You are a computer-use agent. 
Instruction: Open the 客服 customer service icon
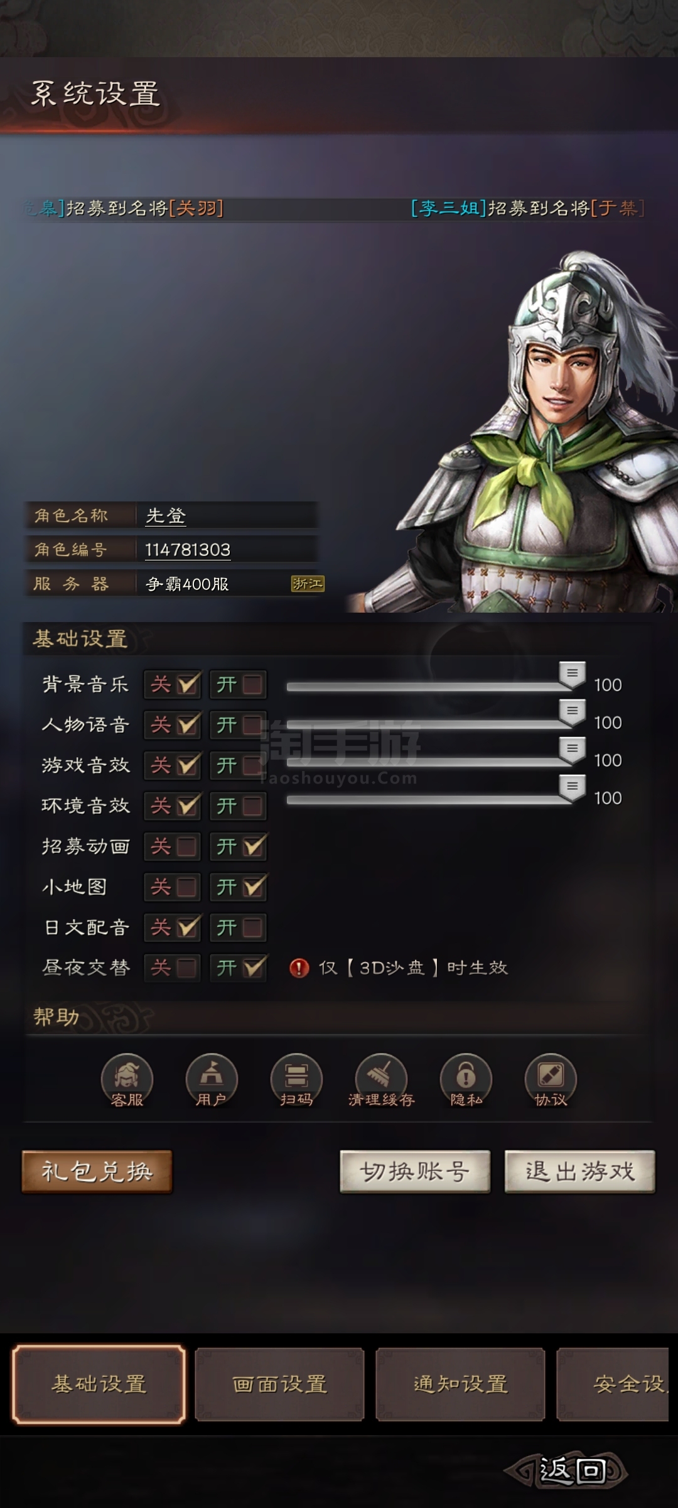127,1079
